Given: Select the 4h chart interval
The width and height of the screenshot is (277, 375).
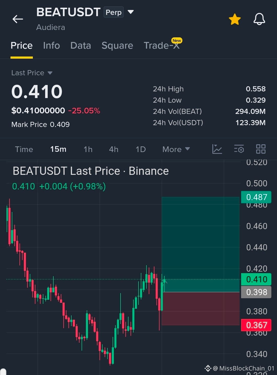Looking at the screenshot, I should click(114, 149).
